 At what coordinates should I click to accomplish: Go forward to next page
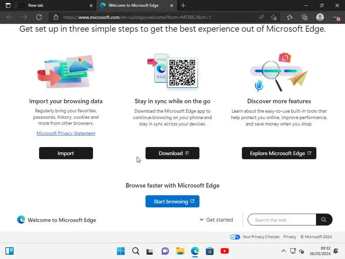point(24,17)
